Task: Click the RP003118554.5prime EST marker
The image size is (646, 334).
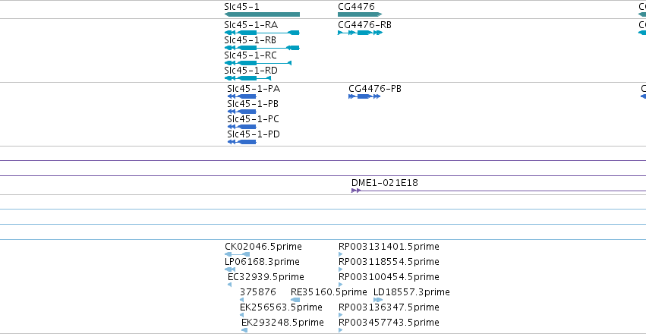Action: pyautogui.click(x=340, y=269)
